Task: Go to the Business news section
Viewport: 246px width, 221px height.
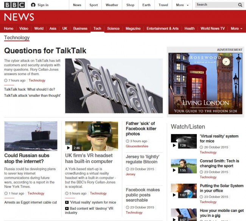Action: [80, 28]
